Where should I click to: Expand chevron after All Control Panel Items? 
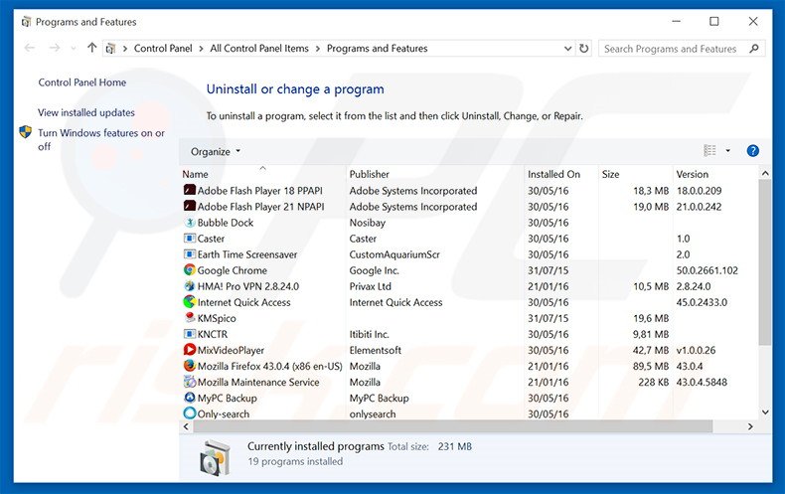coord(317,49)
